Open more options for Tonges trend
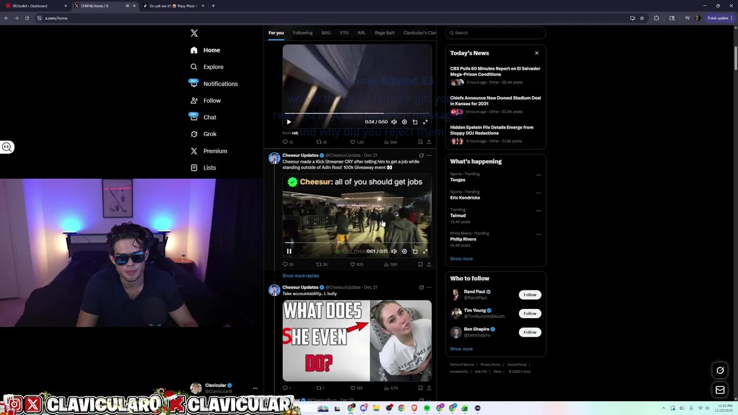Image resolution: width=738 pixels, height=415 pixels. point(539,175)
